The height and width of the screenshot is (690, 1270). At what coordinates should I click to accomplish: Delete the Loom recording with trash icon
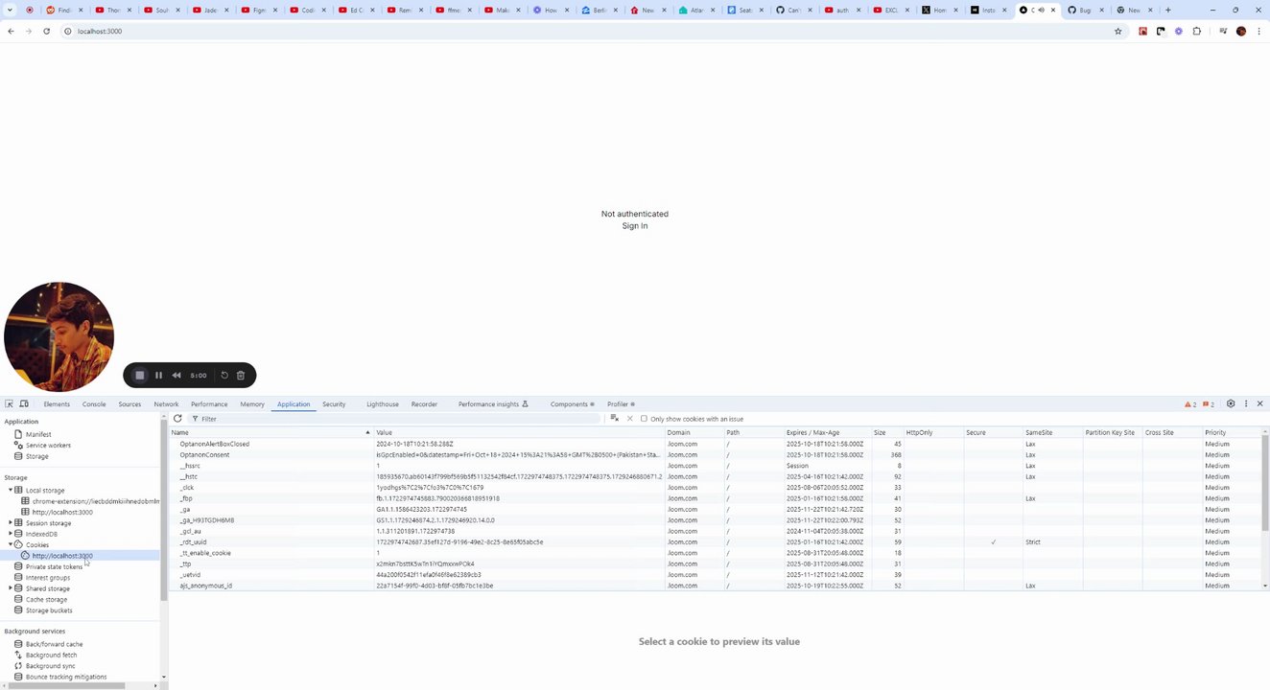(241, 376)
